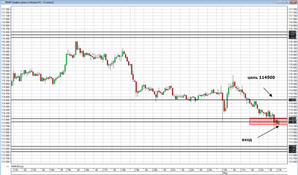Image resolution: width=298 pixels, height=175 pixels.
Task: Select the 116600 level price tag
Action: [292, 32]
